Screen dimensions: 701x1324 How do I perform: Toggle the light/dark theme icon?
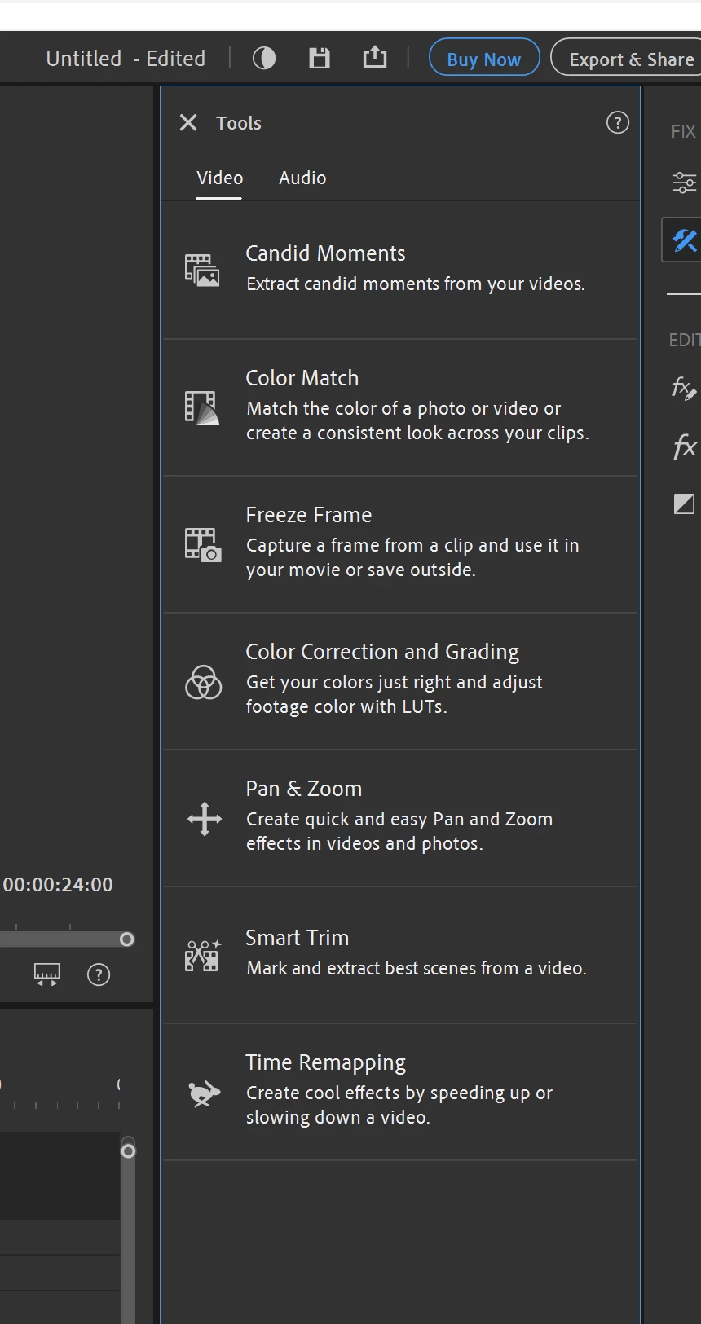click(x=264, y=59)
